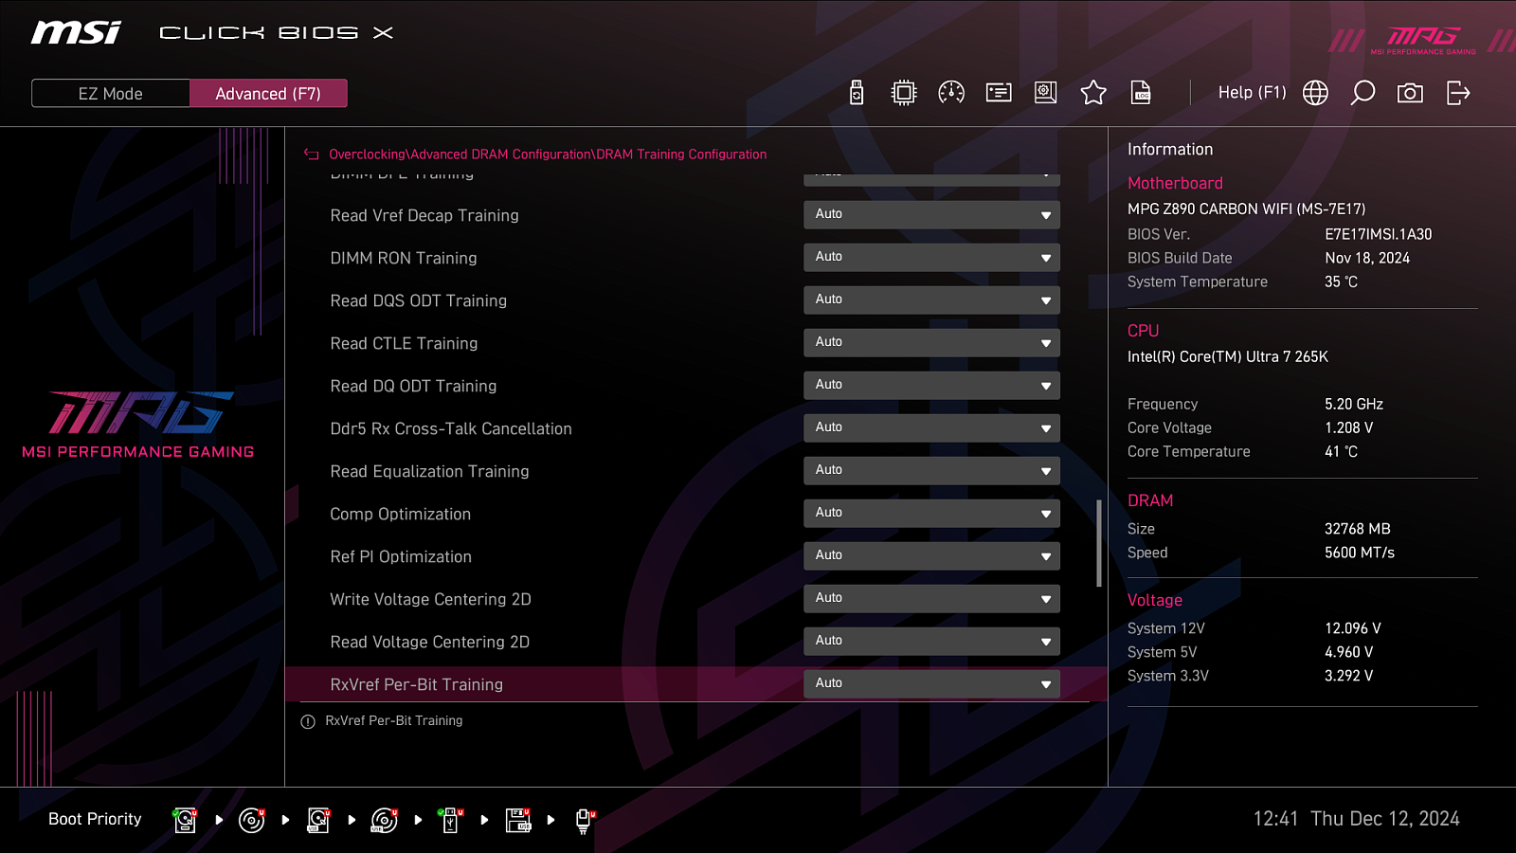
Task: Open the speedometer overclocking icon
Action: pos(951,93)
